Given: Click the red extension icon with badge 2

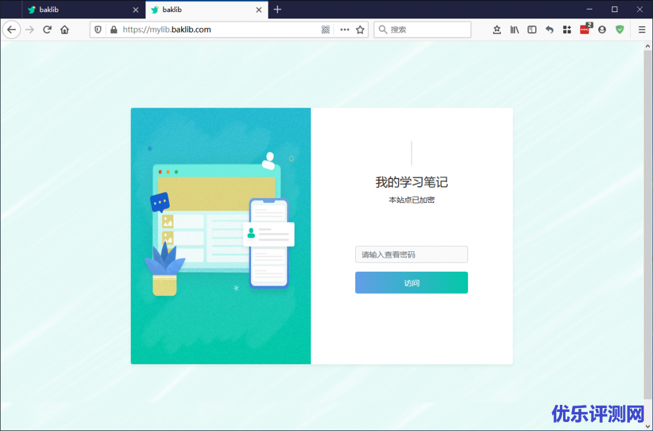Looking at the screenshot, I should coord(585,29).
